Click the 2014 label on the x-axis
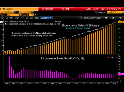Screen dimensions: 124x92 click(114, 84)
